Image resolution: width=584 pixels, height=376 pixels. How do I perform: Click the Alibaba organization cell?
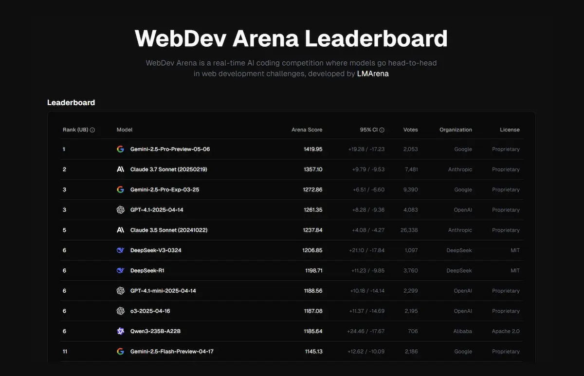(462, 331)
